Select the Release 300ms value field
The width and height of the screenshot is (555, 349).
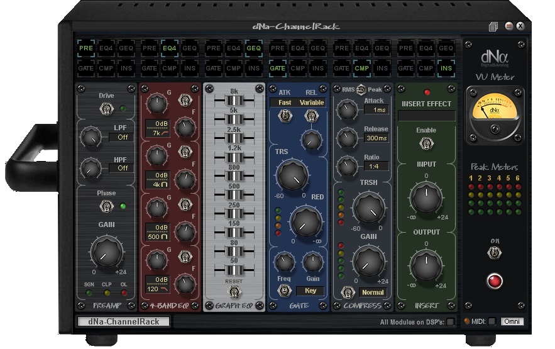[376, 138]
